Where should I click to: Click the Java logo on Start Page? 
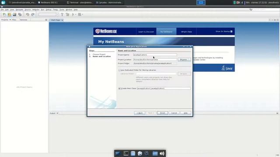(x=227, y=68)
